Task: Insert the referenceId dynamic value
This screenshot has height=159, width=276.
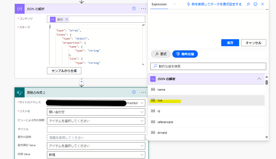Action: [206, 122]
